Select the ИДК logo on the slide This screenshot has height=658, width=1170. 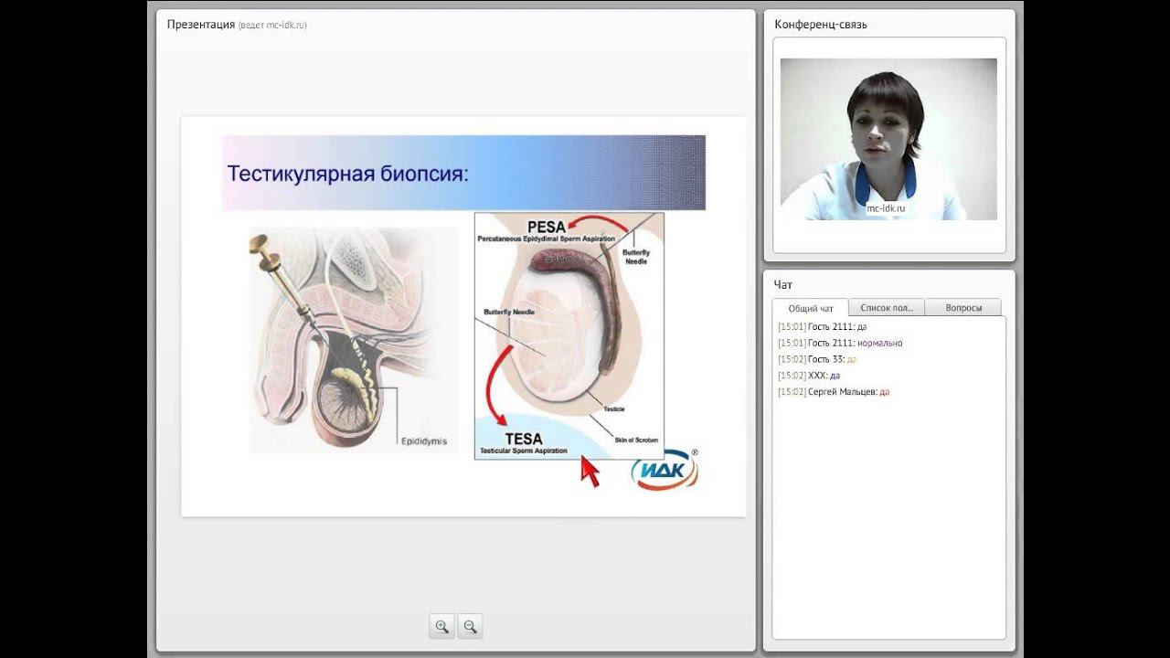[x=665, y=470]
